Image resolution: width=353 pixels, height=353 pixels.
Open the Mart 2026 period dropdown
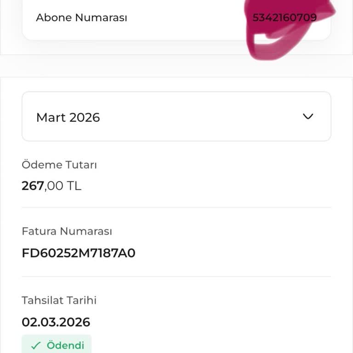176,117
